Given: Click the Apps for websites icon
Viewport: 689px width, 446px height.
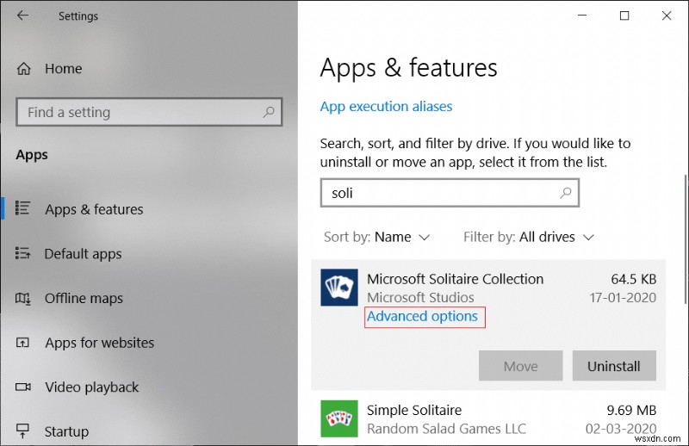Looking at the screenshot, I should (x=22, y=343).
